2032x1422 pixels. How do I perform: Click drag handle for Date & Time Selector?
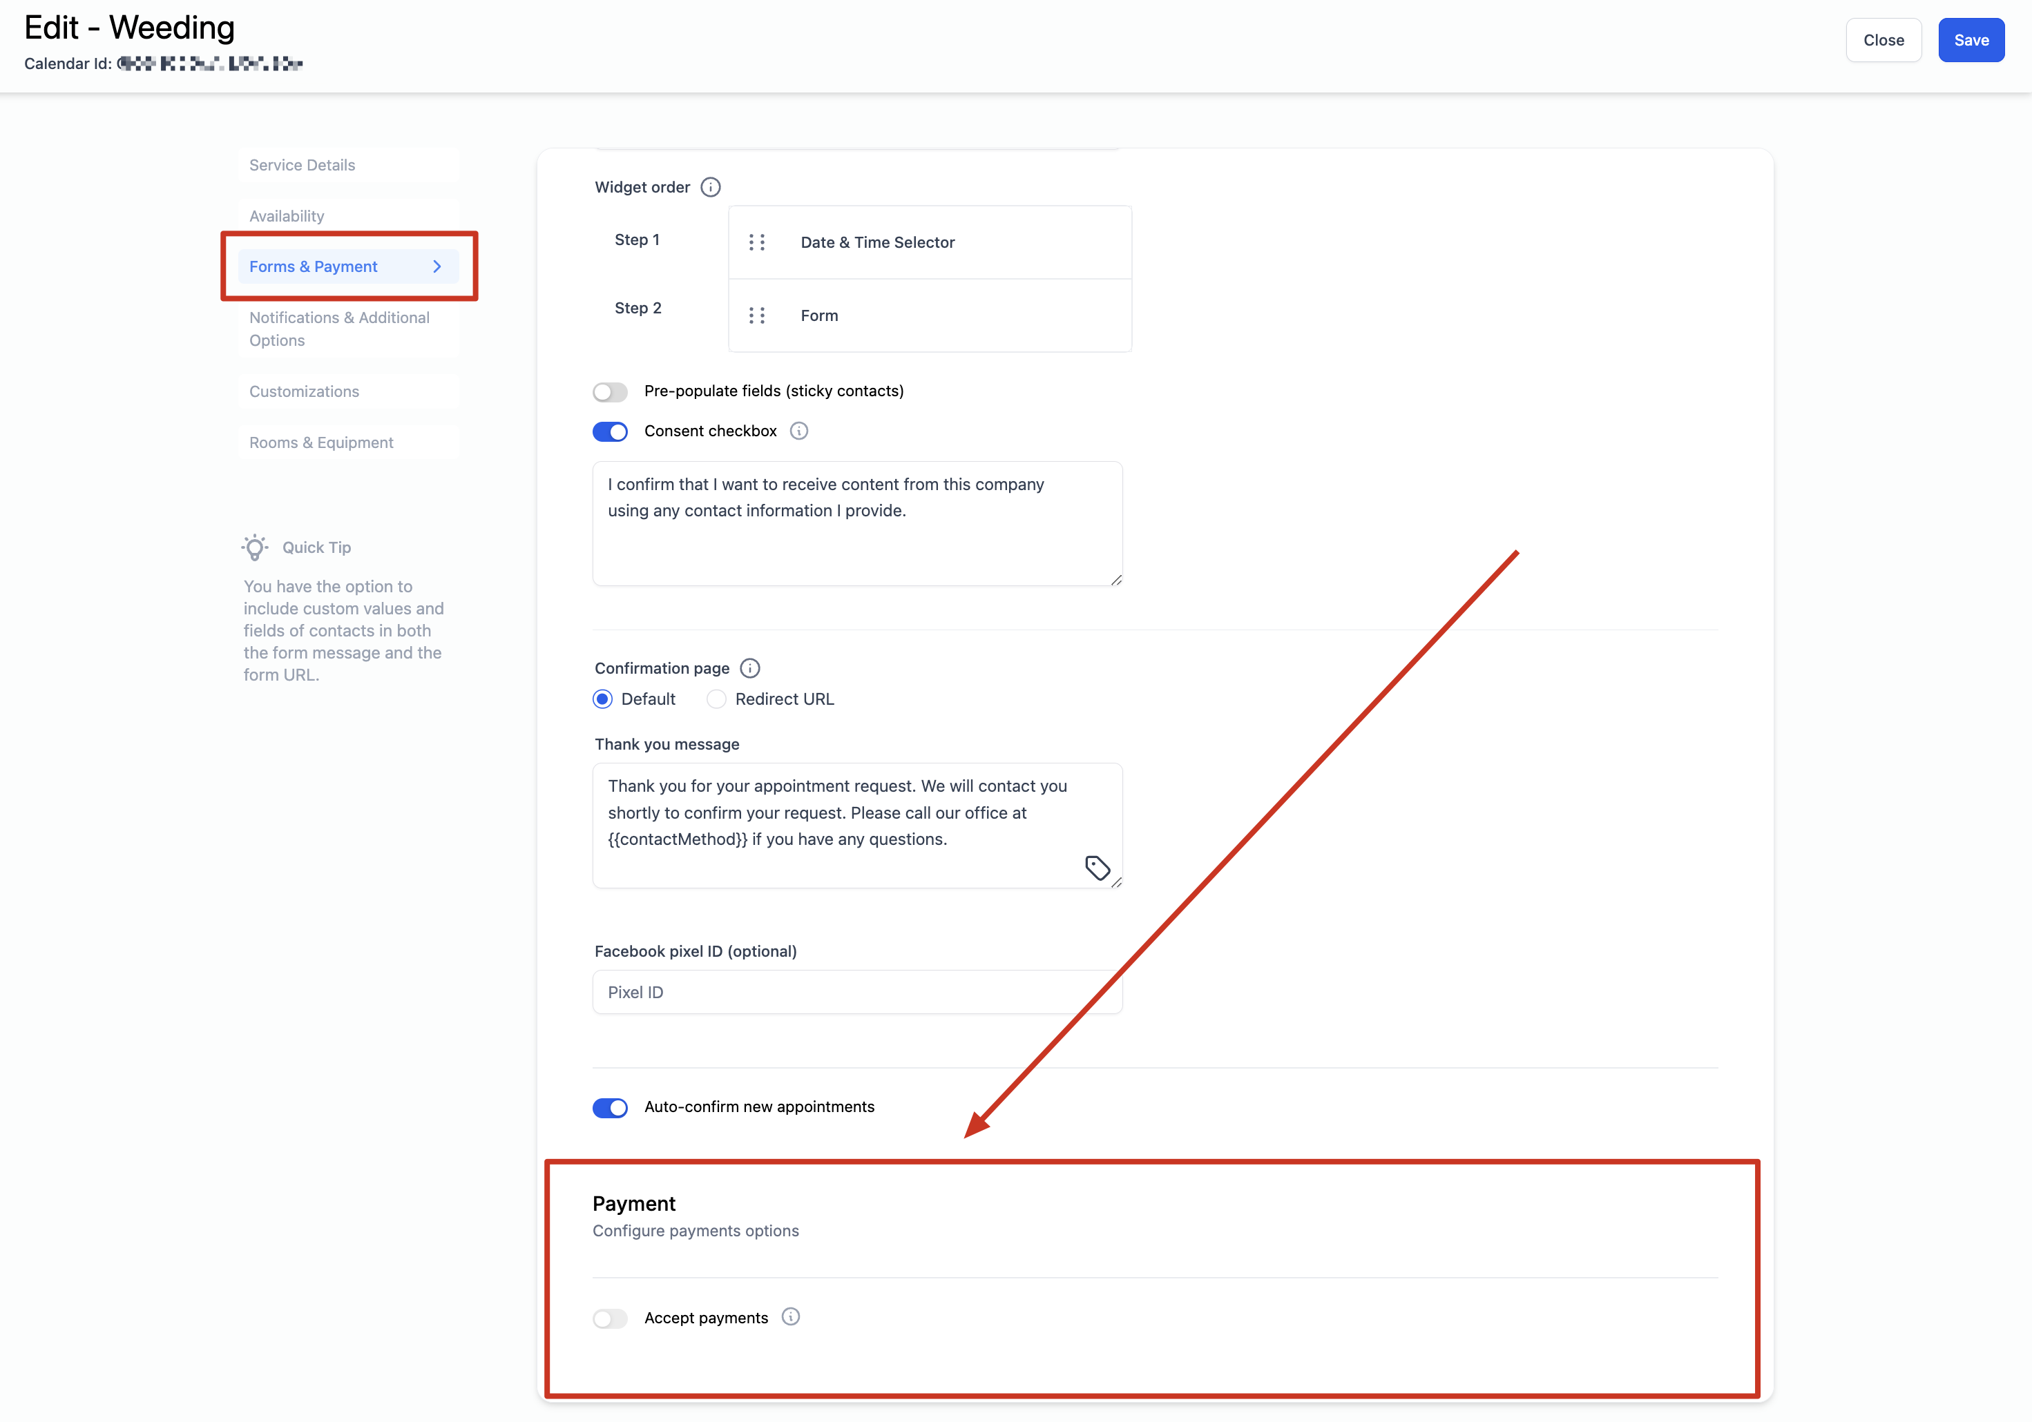tap(757, 242)
